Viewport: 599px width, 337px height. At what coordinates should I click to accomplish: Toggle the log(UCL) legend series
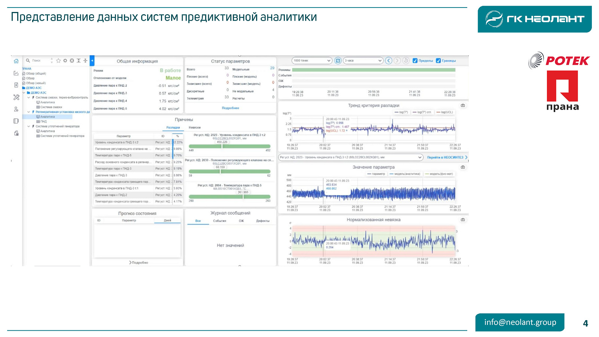click(445, 112)
